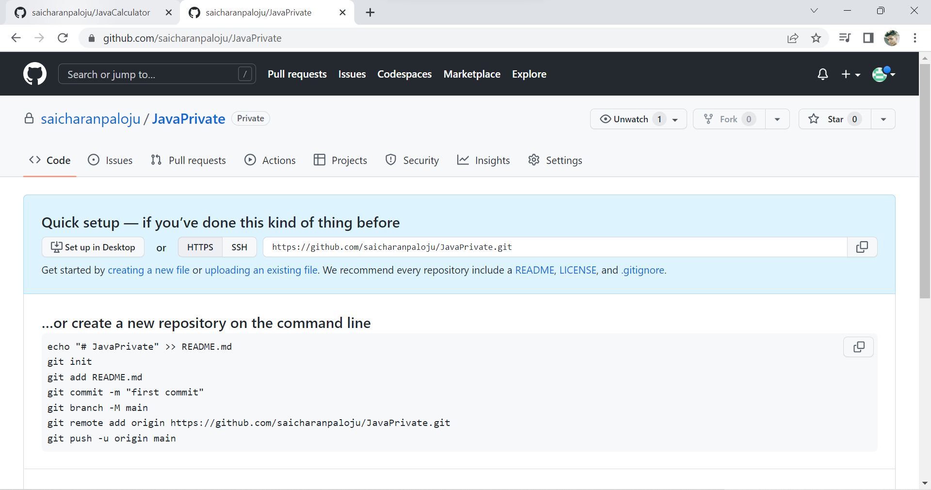Reload the page using the refresh icon
Image resolution: width=931 pixels, height=490 pixels.
coord(63,38)
